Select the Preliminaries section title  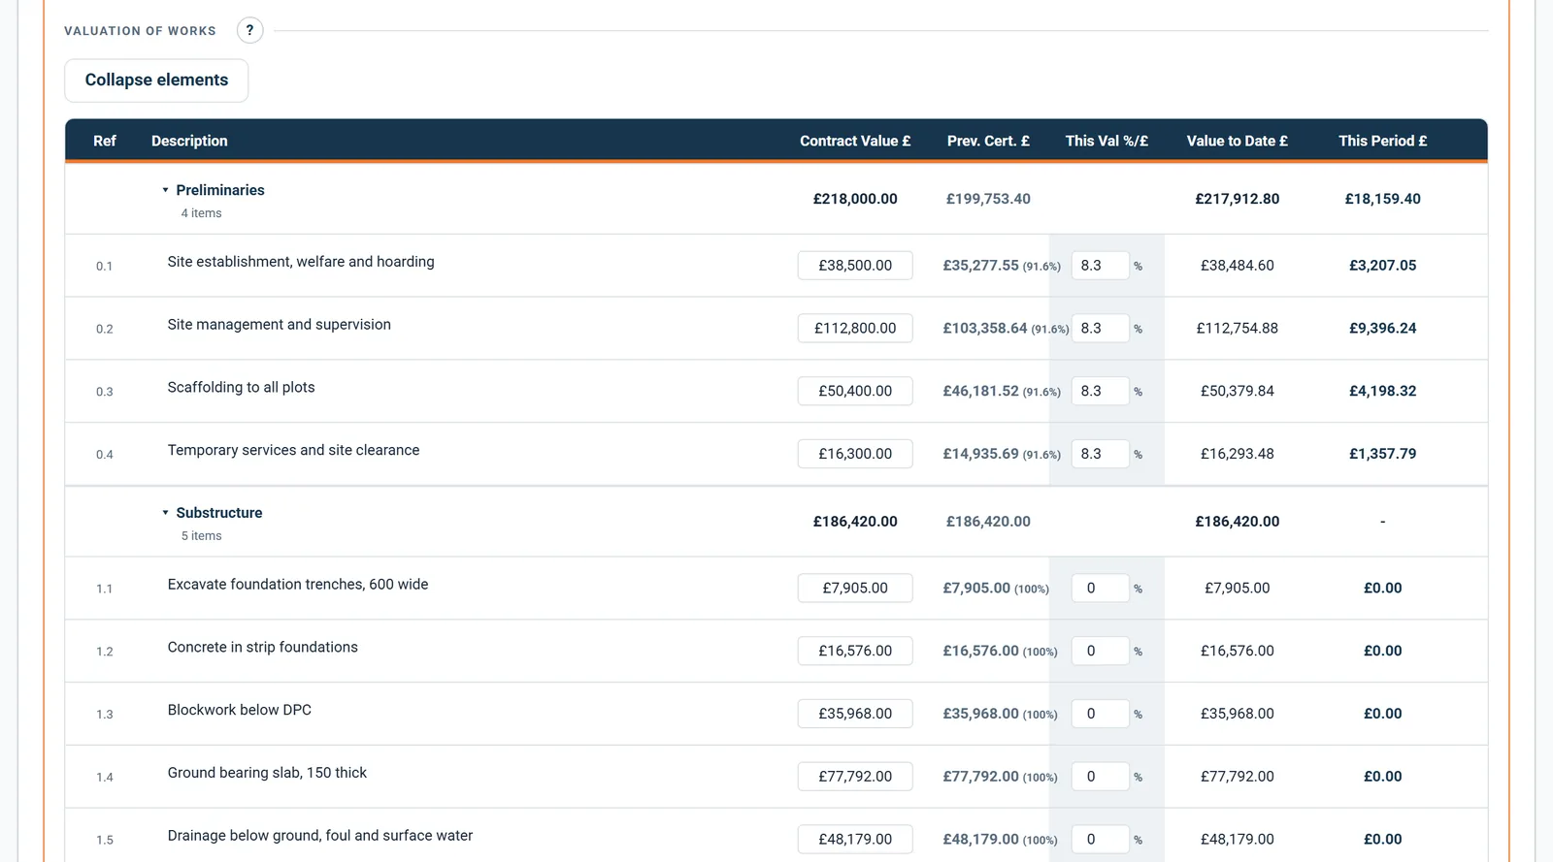tap(220, 190)
